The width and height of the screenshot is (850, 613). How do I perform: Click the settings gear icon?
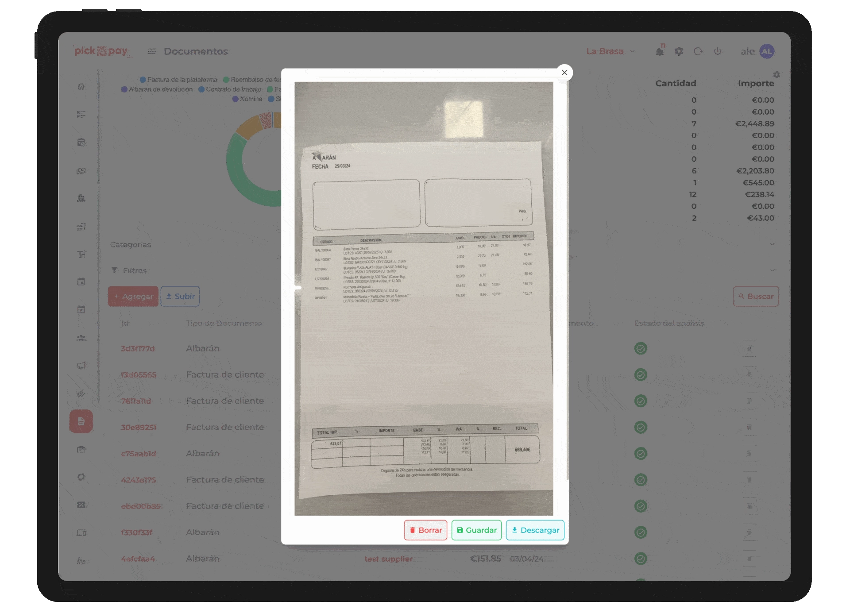(x=677, y=51)
